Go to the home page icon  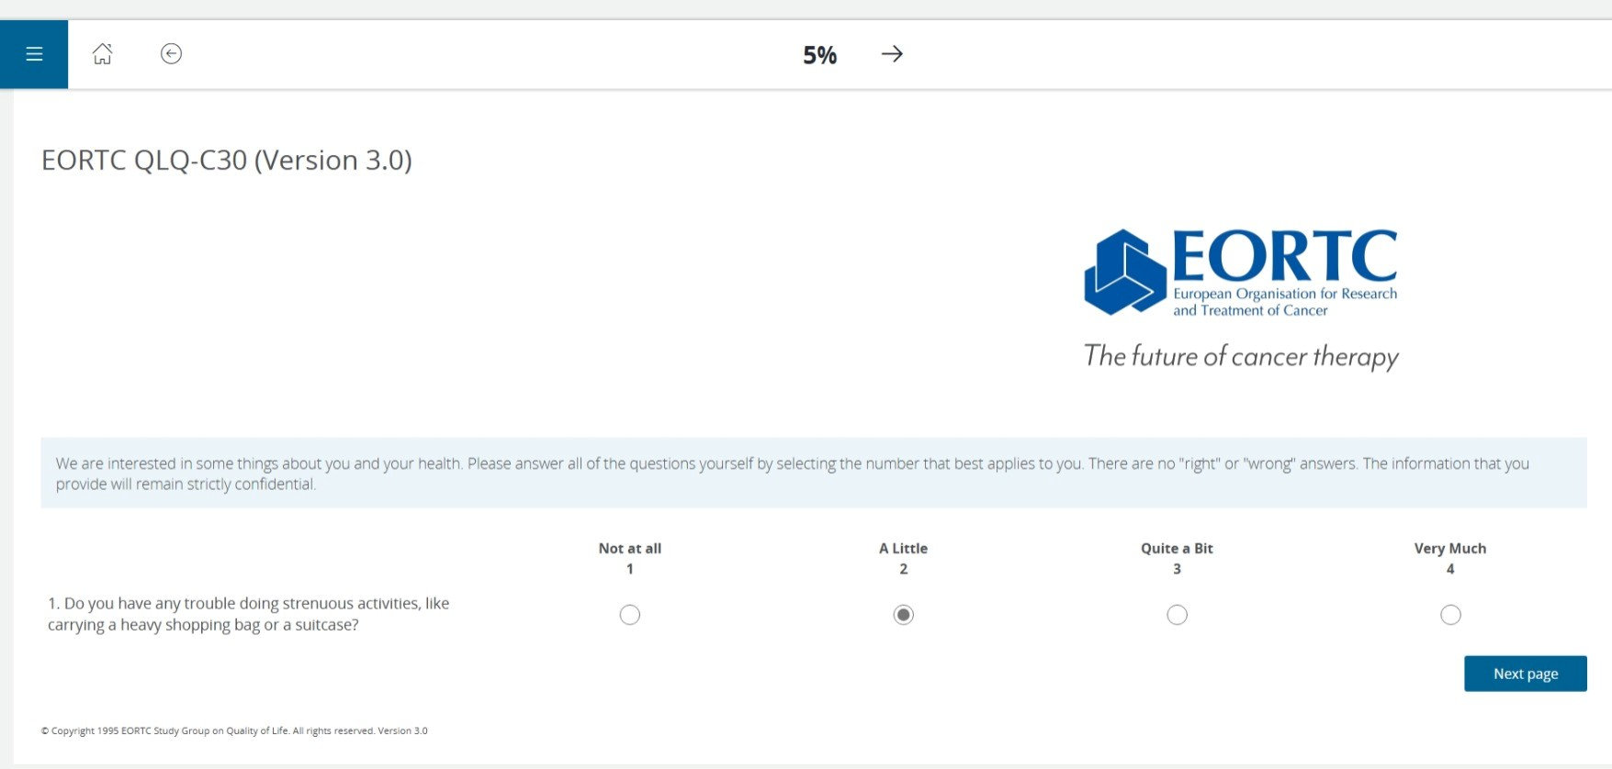click(103, 54)
